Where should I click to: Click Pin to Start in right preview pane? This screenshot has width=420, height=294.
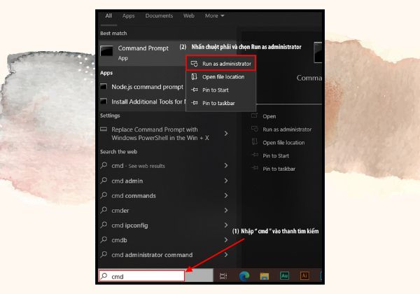coord(276,156)
